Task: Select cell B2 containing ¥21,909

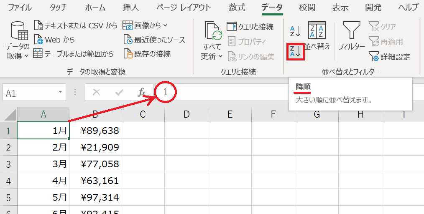Action: pyautogui.click(x=95, y=147)
